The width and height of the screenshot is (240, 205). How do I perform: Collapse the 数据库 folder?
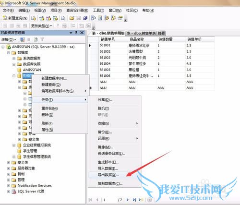[x=9, y=53]
